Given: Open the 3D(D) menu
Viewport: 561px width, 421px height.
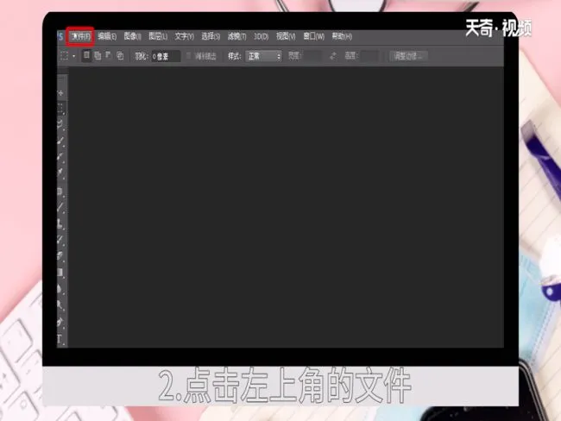Looking at the screenshot, I should pos(262,36).
